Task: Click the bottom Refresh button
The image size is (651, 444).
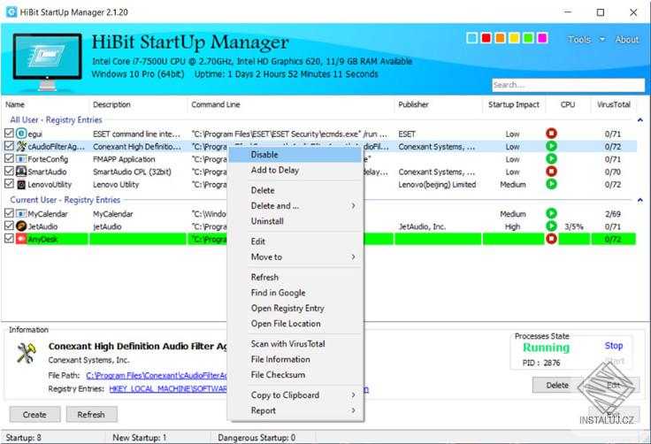Action: click(91, 415)
